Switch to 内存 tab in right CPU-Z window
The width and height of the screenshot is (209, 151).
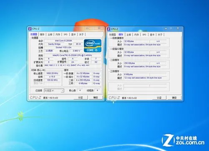click(136, 35)
